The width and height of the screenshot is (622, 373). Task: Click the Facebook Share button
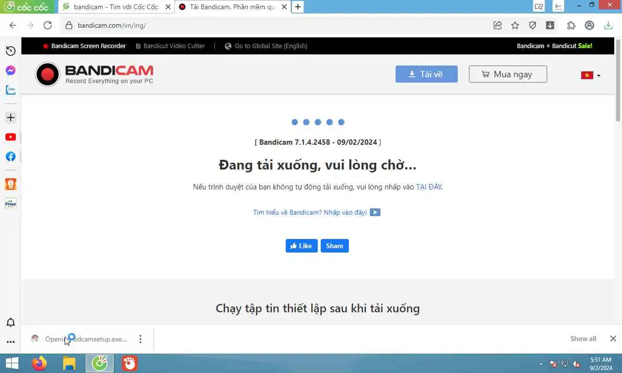pos(335,246)
